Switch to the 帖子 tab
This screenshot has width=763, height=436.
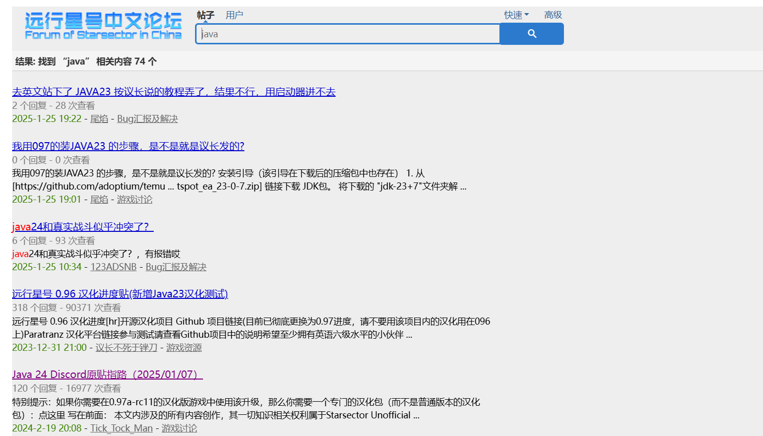click(x=206, y=15)
